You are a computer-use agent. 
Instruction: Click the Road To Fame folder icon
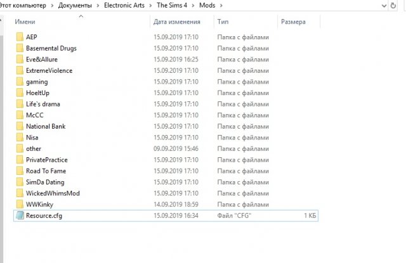[x=20, y=171]
